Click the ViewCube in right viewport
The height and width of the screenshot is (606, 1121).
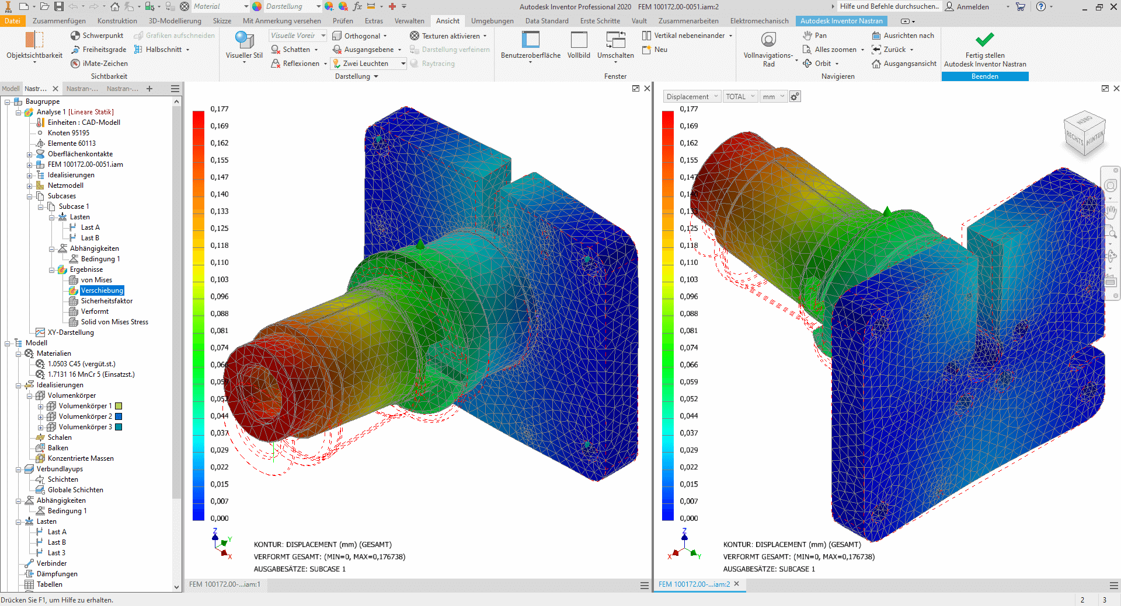pos(1085,134)
